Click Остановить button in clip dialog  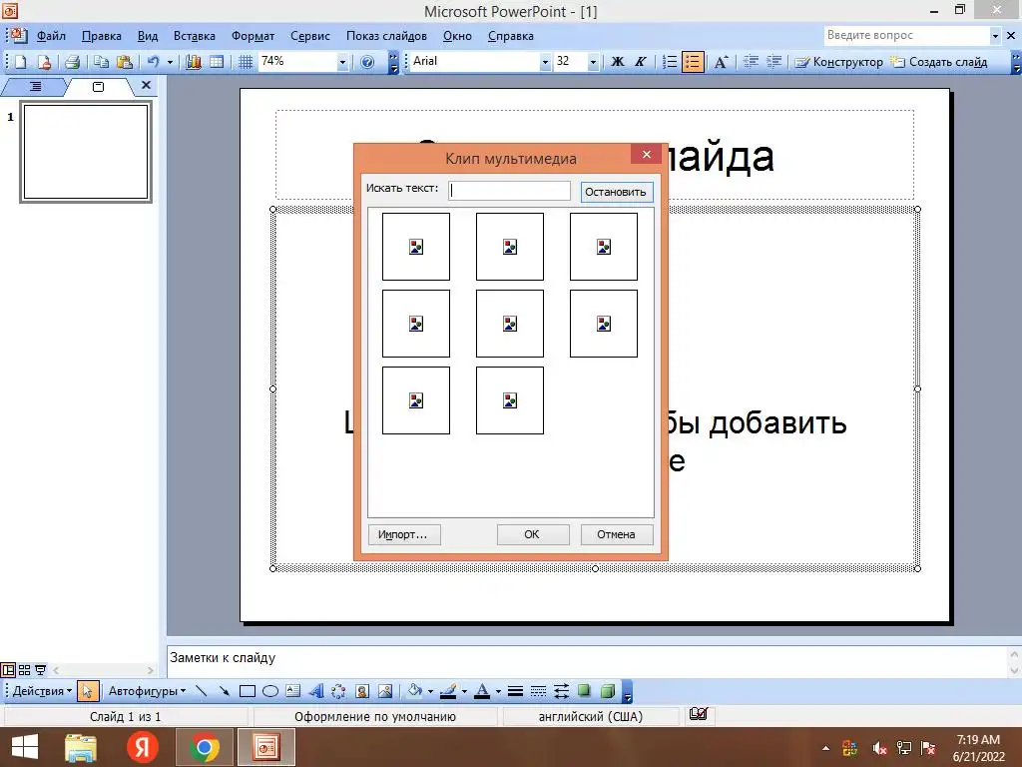coord(617,192)
